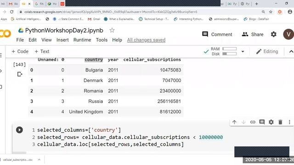This screenshot has width=294, height=165.
Task: Click the Colab CO logo
Action: coord(5,34)
